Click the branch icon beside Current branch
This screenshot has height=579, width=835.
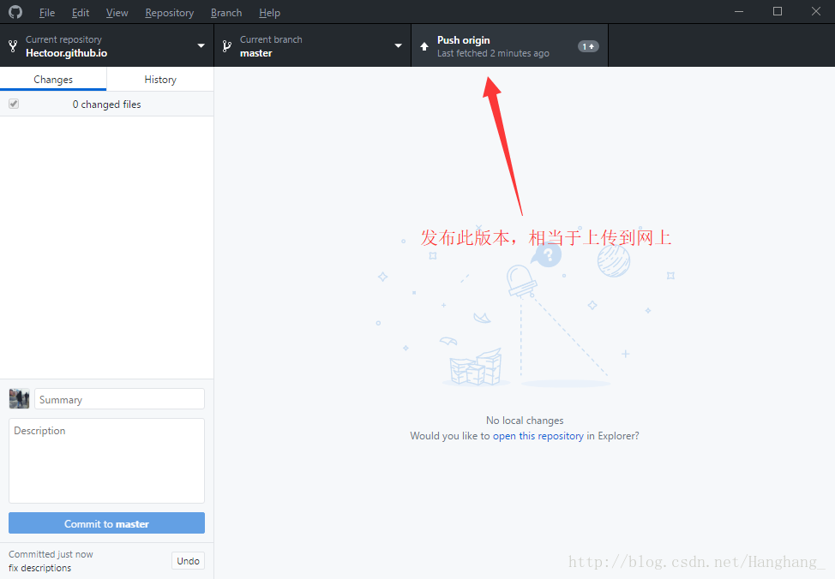227,46
